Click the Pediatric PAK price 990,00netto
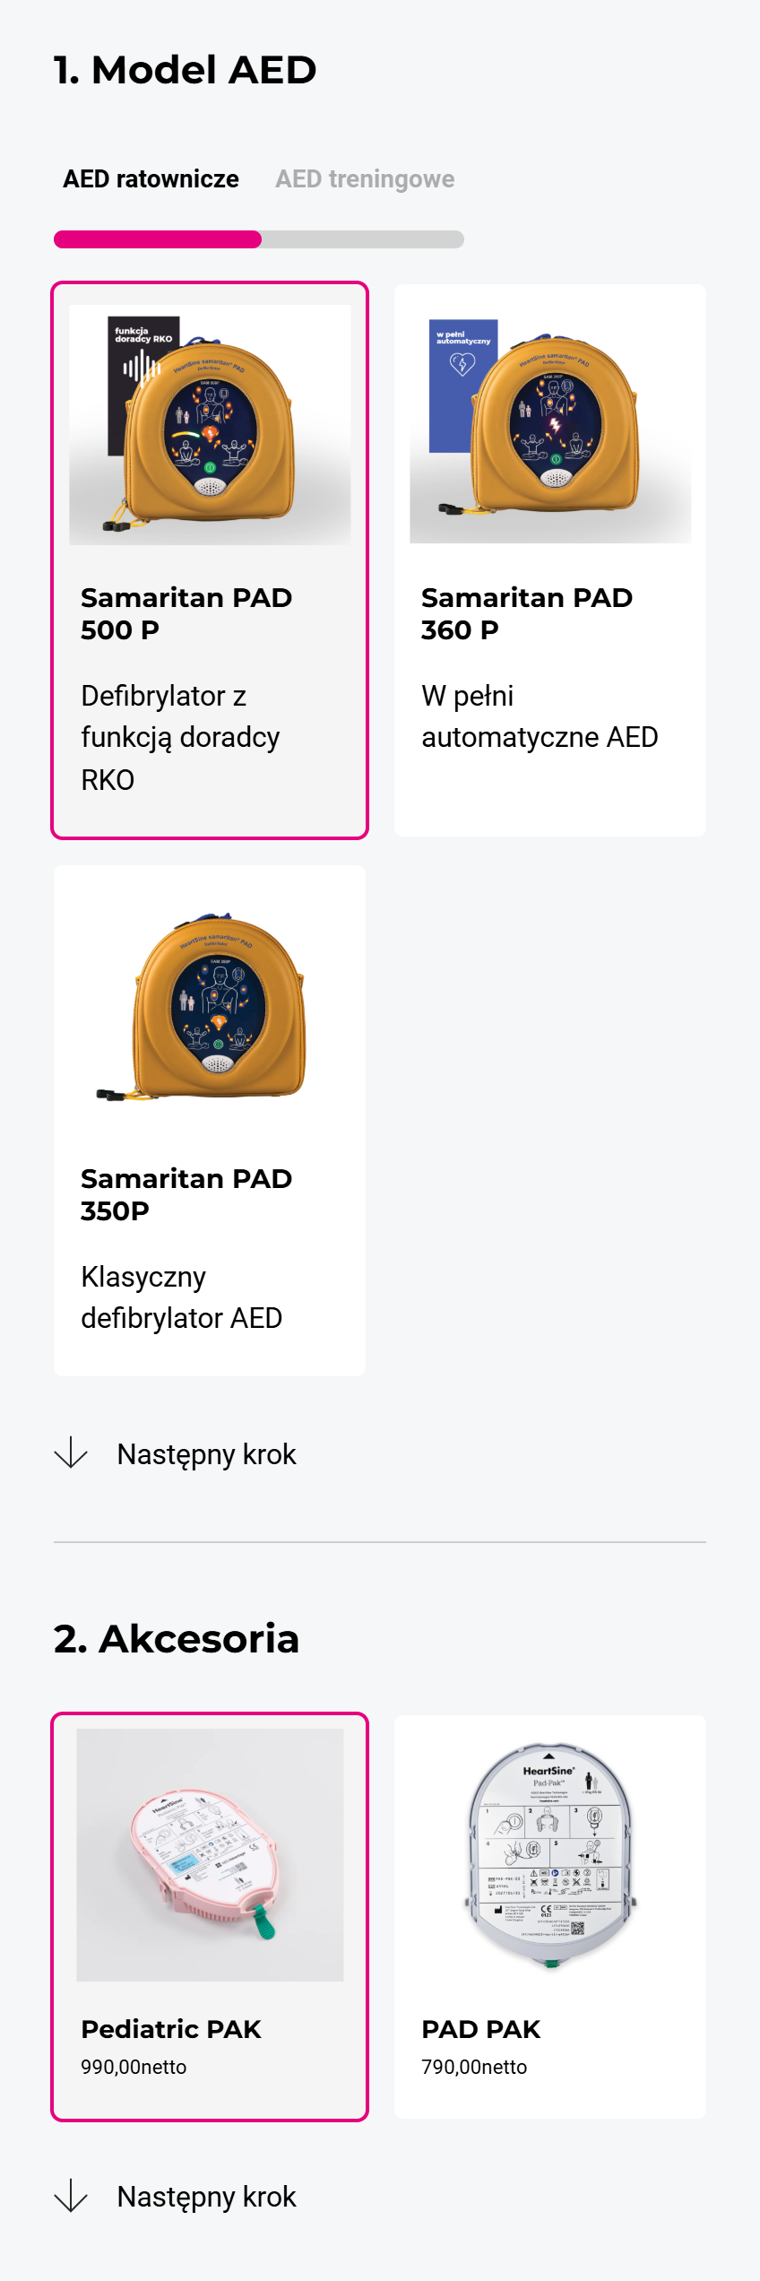 pos(134,2067)
